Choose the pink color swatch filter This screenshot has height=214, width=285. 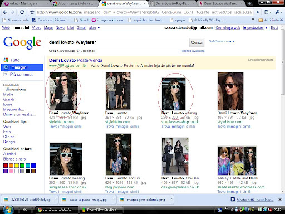pyautogui.click(x=11, y=171)
